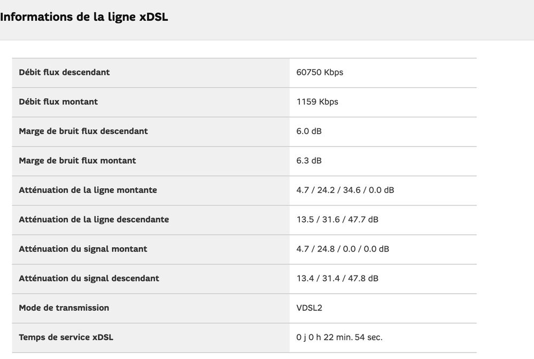This screenshot has height=359, width=534.
Task: Select the 1159 Kbps upstream rate value
Action: tap(317, 102)
